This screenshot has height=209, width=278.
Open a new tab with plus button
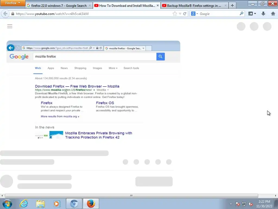tap(232, 6)
